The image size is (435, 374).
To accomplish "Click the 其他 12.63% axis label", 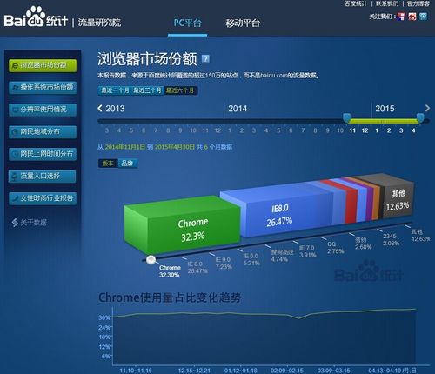I will coord(421,236).
